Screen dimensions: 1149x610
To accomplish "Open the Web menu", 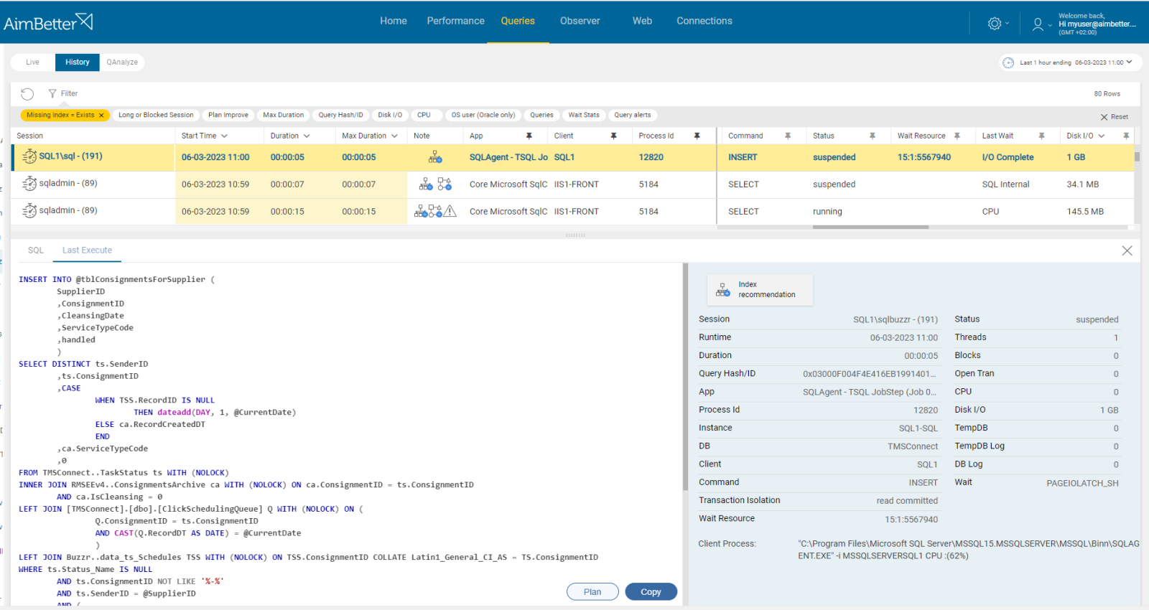I will 643,22.
